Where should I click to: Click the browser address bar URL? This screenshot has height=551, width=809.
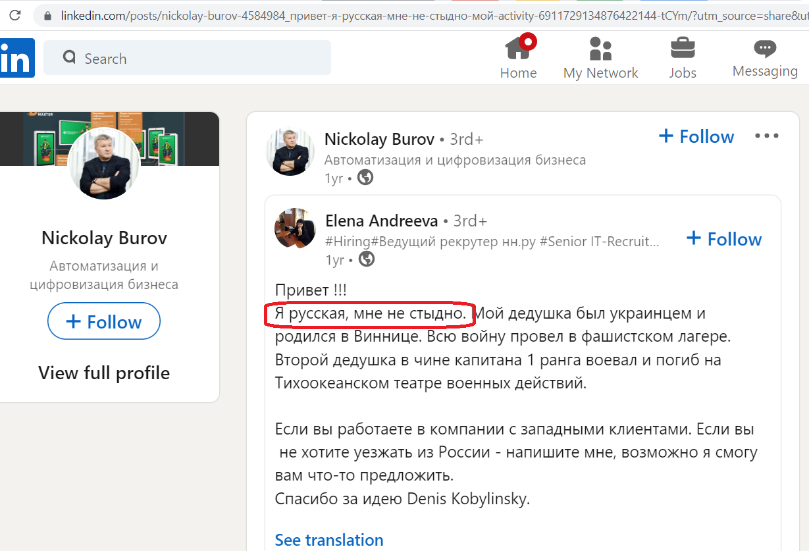pyautogui.click(x=434, y=15)
